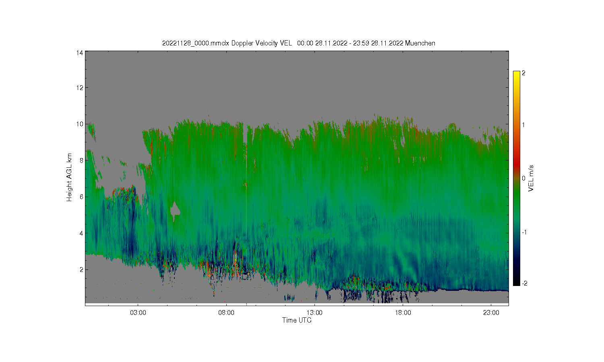Click the height tick label 10
Viewport: 604px width, 362px height.
(x=80, y=124)
